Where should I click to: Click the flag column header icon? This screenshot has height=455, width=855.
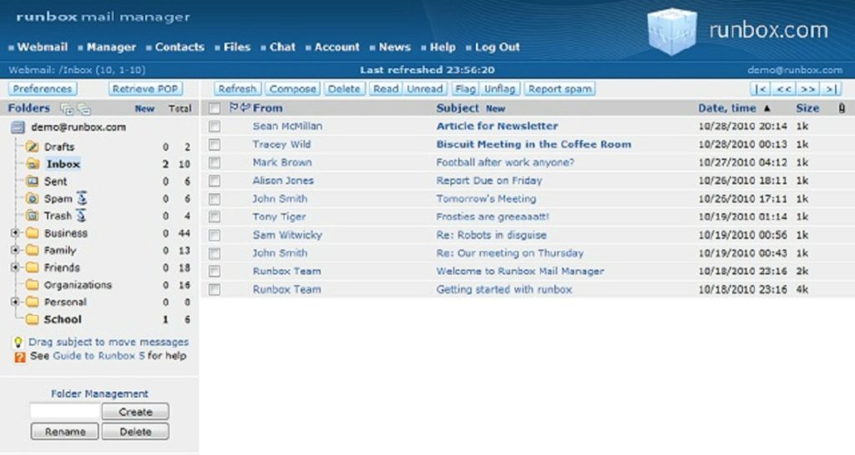pyautogui.click(x=234, y=107)
